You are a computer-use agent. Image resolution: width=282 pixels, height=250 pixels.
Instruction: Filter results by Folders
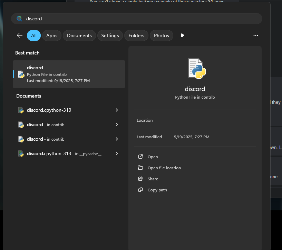click(x=136, y=36)
